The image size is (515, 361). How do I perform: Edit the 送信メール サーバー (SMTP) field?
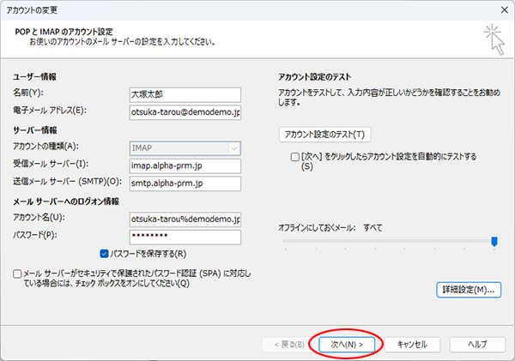184,183
